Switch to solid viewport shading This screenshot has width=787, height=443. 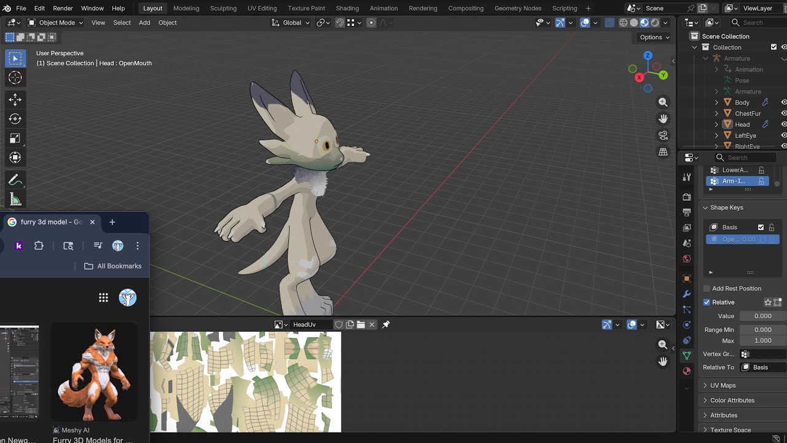click(634, 23)
